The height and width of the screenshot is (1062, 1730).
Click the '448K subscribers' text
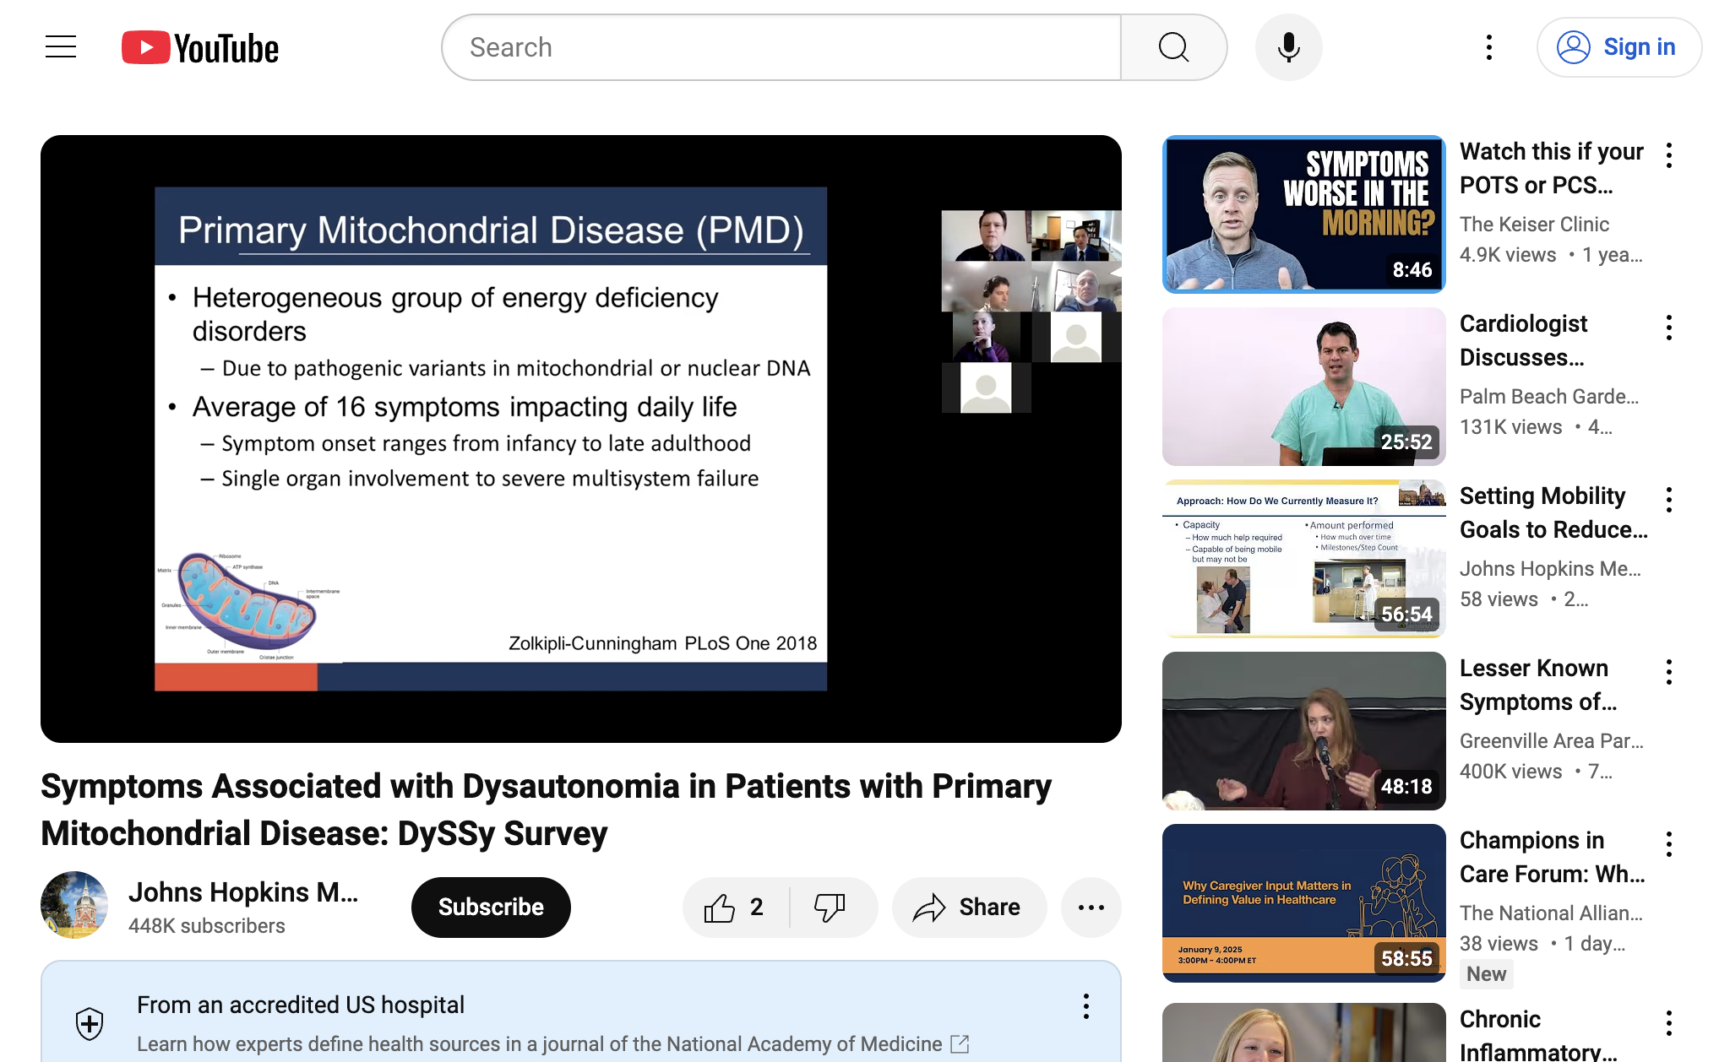(207, 926)
